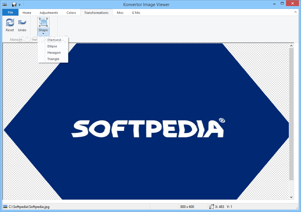The height and width of the screenshot is (212, 301).
Task: Maximize the Konvertor Image Viewer window
Action: pos(282,3)
